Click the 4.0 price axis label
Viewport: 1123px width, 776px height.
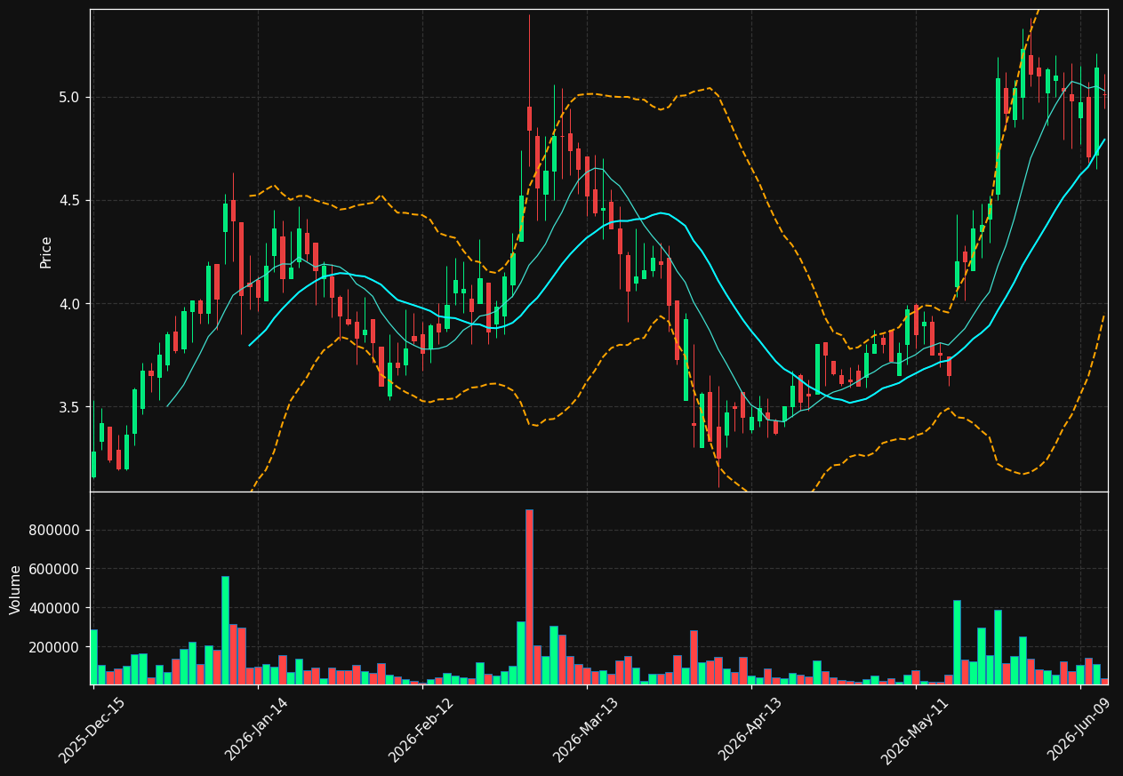pyautogui.click(x=68, y=304)
